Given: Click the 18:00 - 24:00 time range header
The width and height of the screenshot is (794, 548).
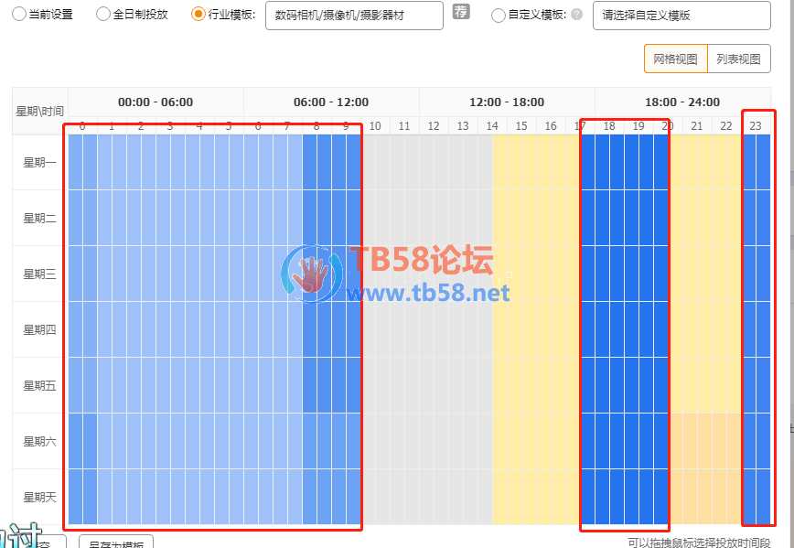Looking at the screenshot, I should [x=682, y=102].
